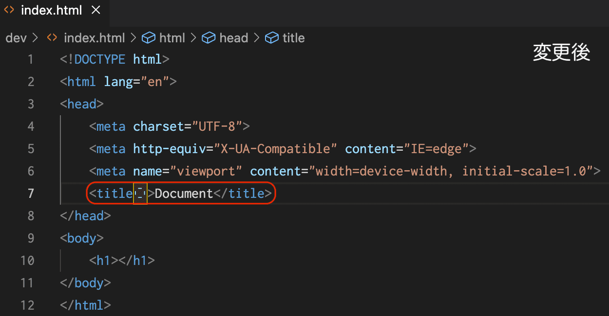Click line number 1 in gutter
Screen dimensions: 609x316
[31, 59]
